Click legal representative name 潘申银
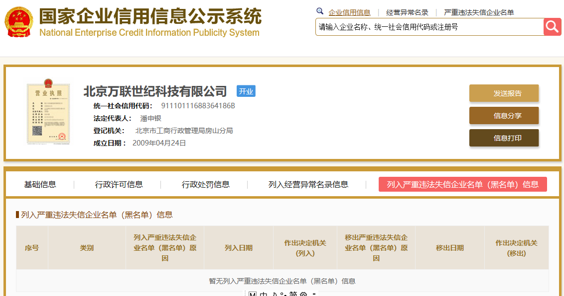Screen dimensions: 564x296 150,118
